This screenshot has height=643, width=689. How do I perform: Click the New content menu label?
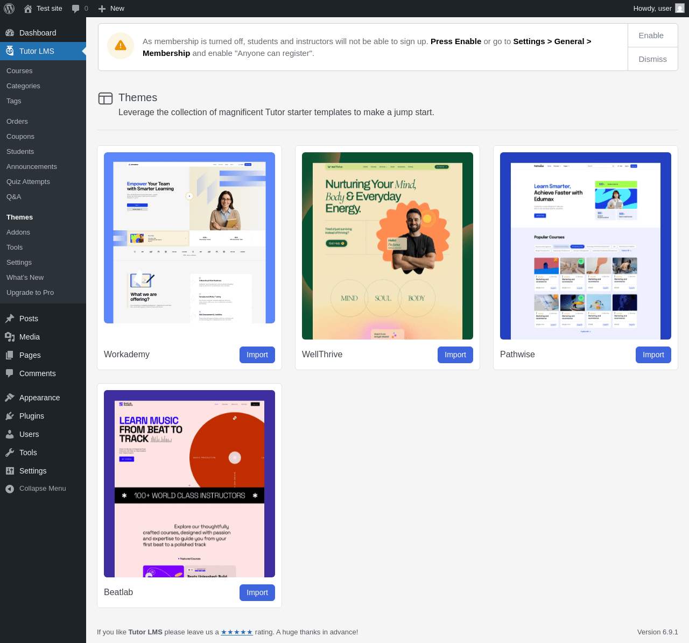point(117,9)
